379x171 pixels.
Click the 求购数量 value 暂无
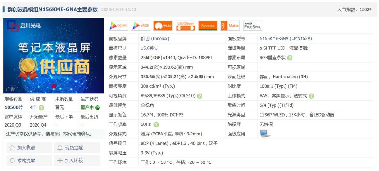60,108
